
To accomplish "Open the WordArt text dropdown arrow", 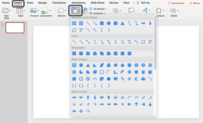I will (149, 11).
